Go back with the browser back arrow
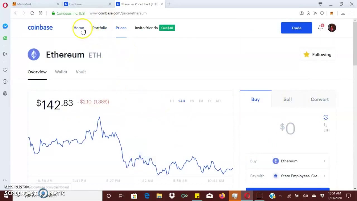 coord(15,13)
